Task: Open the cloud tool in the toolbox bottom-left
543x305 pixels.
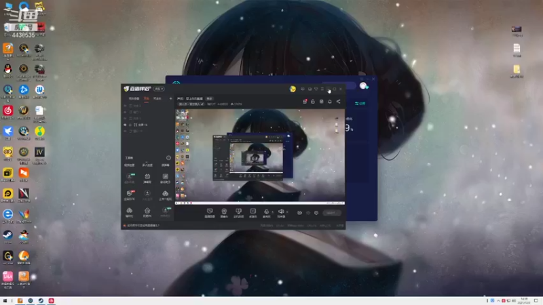Action: (x=129, y=212)
